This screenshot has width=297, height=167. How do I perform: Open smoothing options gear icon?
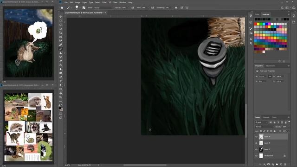pos(176,8)
